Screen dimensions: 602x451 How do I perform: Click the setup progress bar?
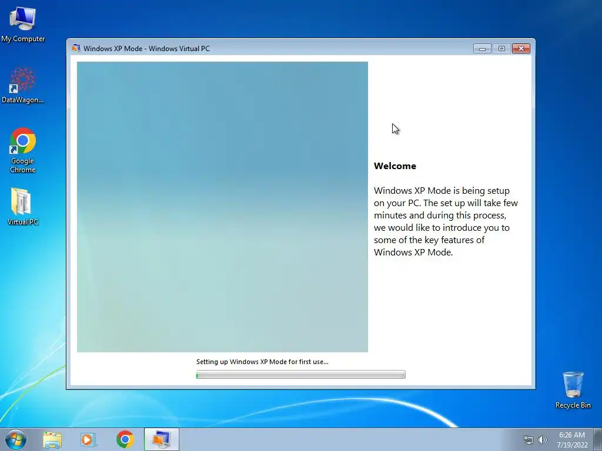coord(300,375)
